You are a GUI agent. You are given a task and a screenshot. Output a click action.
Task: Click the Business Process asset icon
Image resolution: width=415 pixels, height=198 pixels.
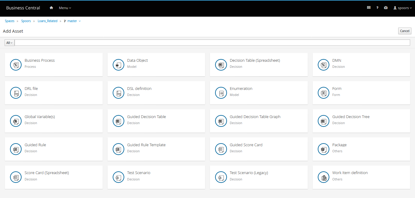click(x=16, y=65)
